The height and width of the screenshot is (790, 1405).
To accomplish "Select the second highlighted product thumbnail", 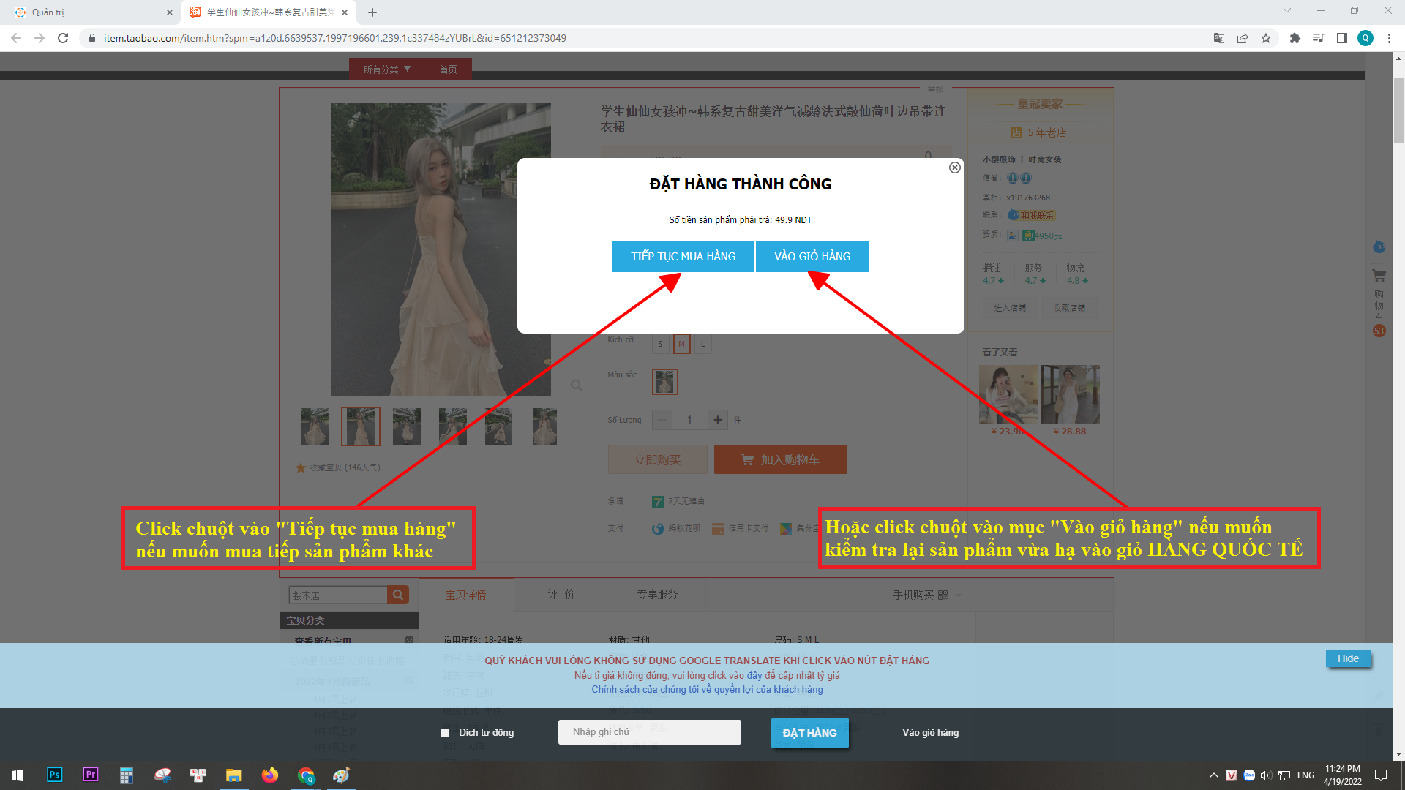I will [361, 426].
